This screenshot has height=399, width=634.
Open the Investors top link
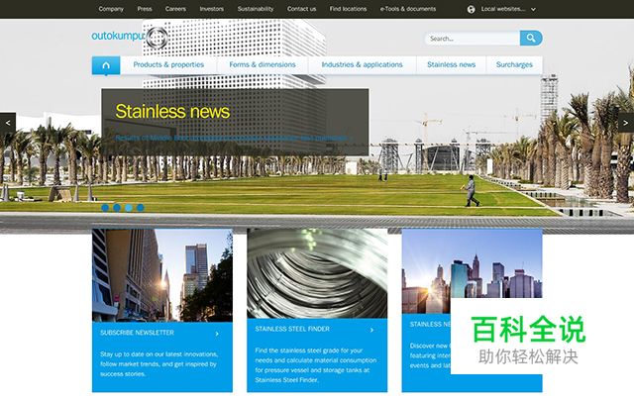[x=211, y=9]
